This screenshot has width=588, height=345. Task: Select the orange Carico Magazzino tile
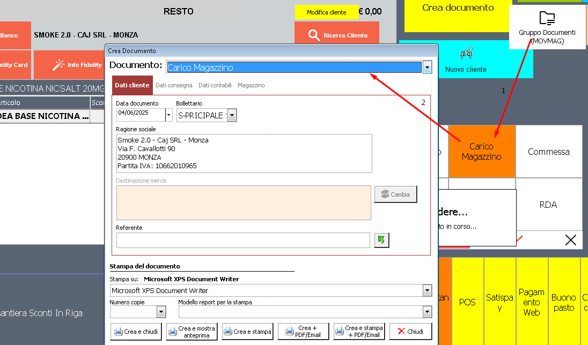click(481, 152)
